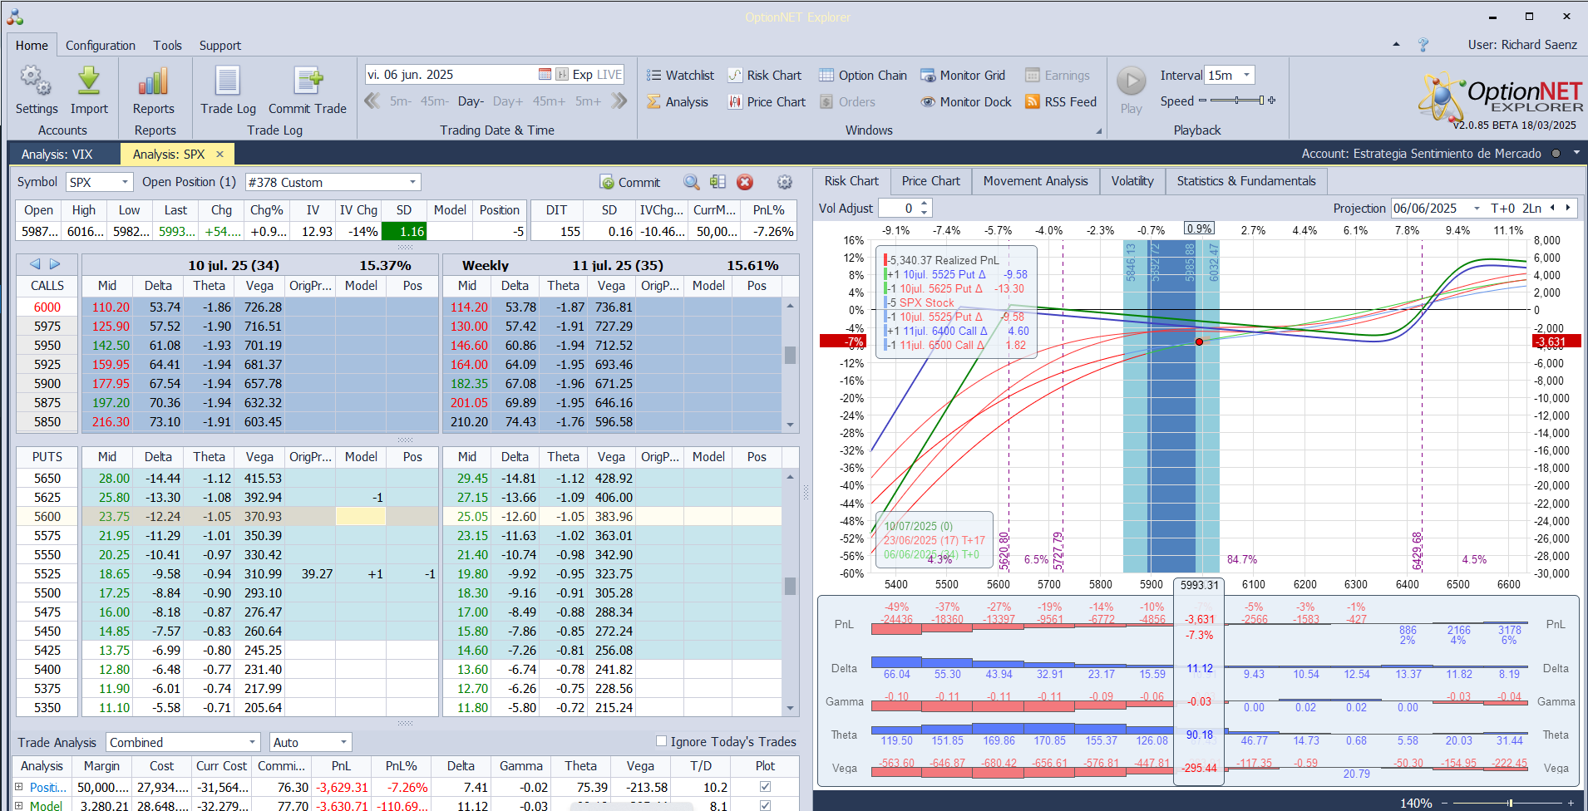Open the Analysis window from ribbon
The width and height of the screenshot is (1588, 811).
click(x=678, y=101)
